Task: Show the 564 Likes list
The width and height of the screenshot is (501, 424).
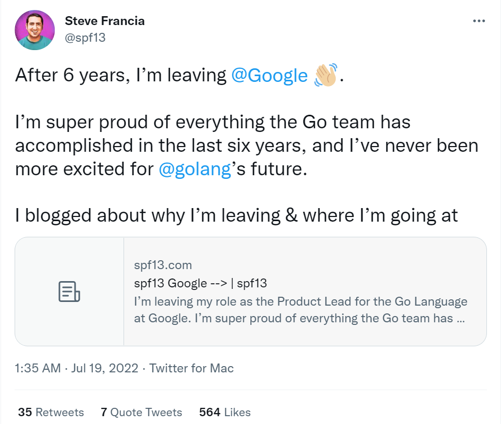Action: pos(225,412)
